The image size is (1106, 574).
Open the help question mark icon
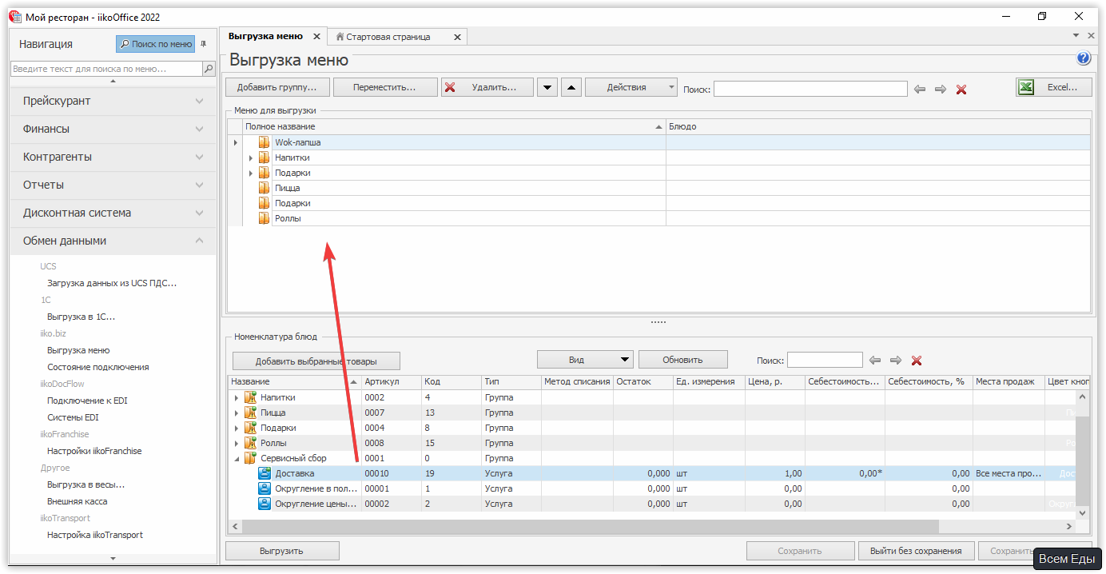pyautogui.click(x=1084, y=58)
